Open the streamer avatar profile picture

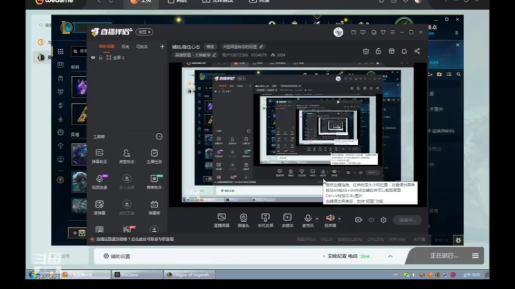[x=339, y=32]
